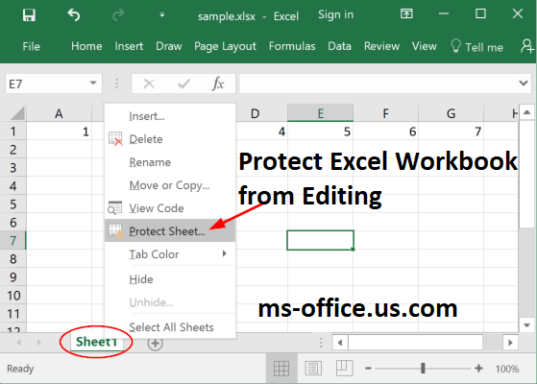
Task: Click vertical scrollbar up arrow
Action: [x=527, y=112]
